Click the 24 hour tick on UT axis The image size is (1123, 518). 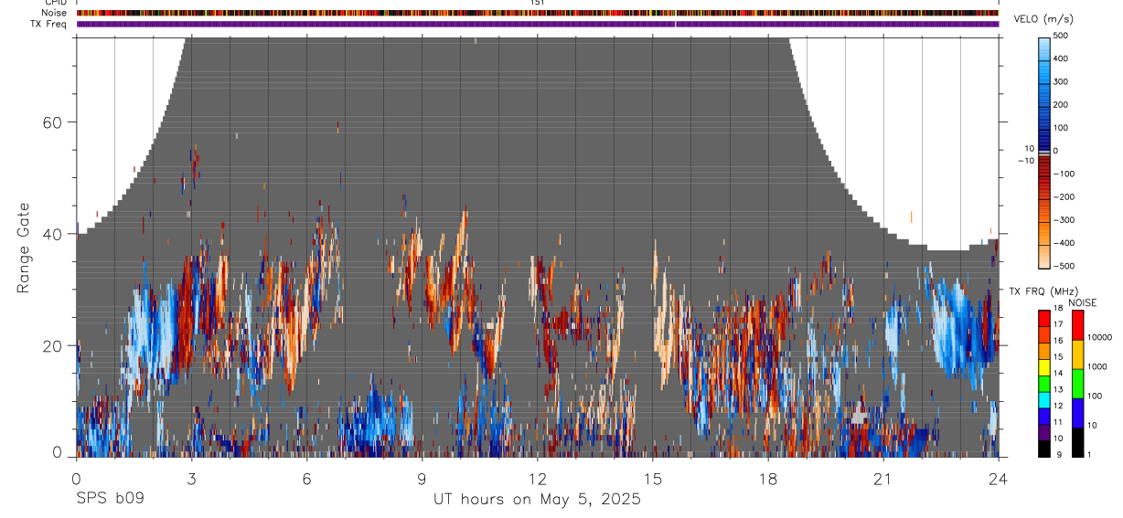[998, 478]
